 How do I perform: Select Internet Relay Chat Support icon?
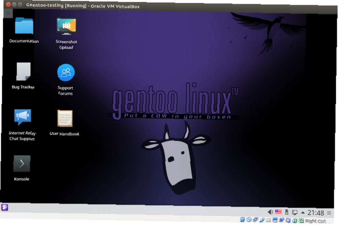point(22,117)
